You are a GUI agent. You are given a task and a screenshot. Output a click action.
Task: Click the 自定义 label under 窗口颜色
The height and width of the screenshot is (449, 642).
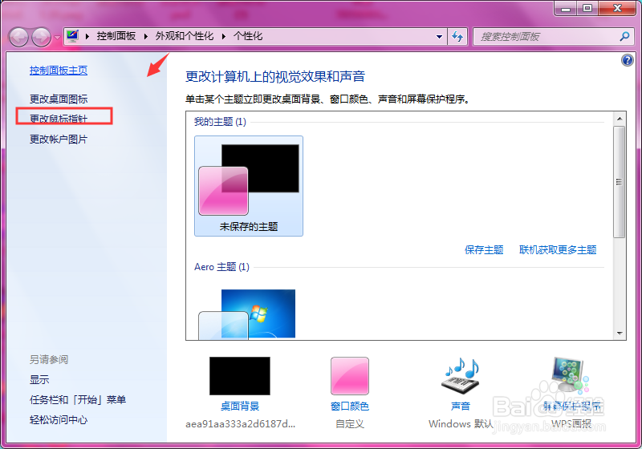coord(350,423)
